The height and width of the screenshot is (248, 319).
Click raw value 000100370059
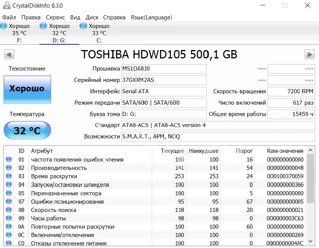point(285,176)
